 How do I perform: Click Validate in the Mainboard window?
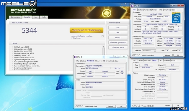tap(111, 106)
